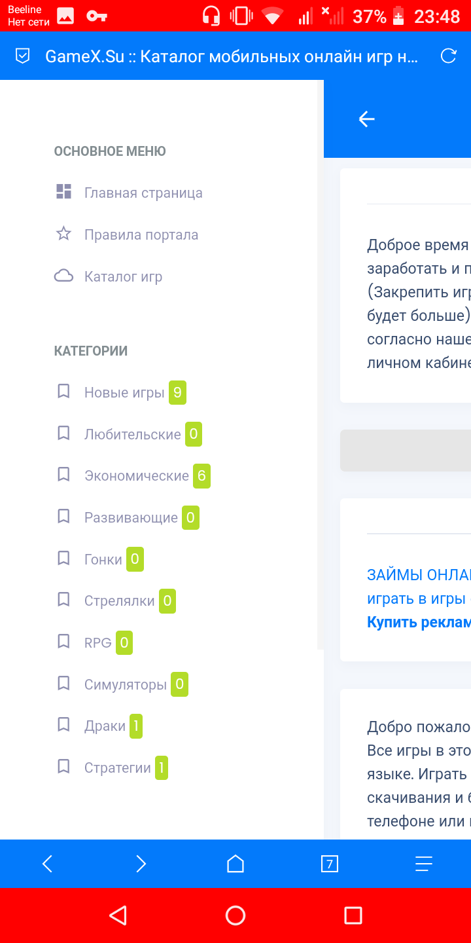Tap the site security shield icon

point(23,56)
